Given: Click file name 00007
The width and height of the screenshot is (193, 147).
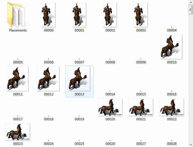Looking at the screenshot, I should 80,62.
